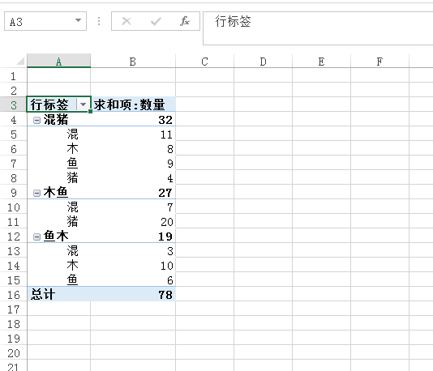Screen dimensions: 433x371
Task: Select row 16 header
Action: tap(13, 295)
